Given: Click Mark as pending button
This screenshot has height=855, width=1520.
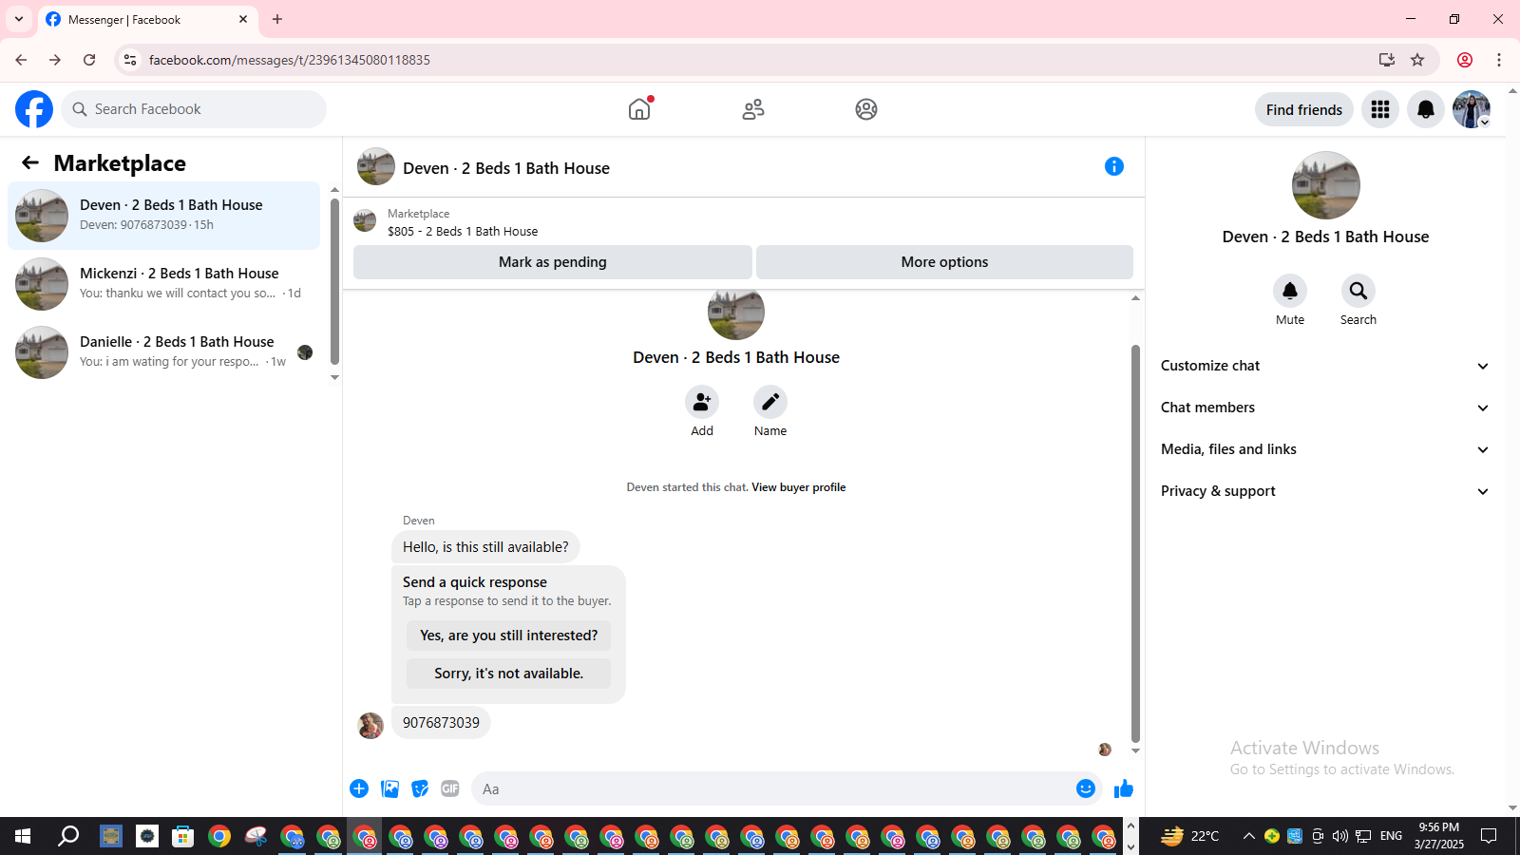Looking at the screenshot, I should point(553,262).
